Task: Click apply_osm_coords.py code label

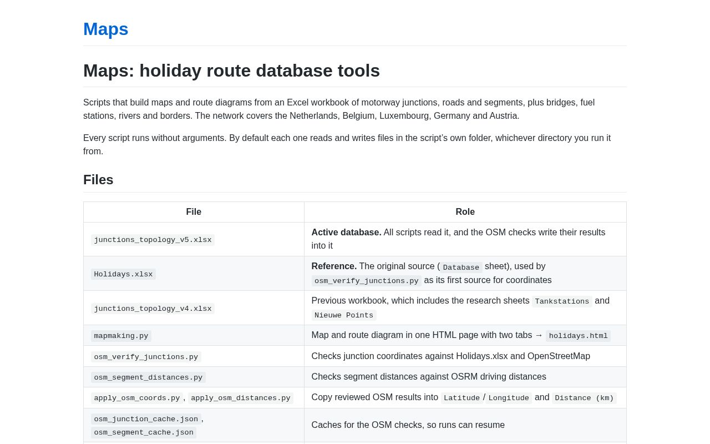Action: click(x=137, y=398)
